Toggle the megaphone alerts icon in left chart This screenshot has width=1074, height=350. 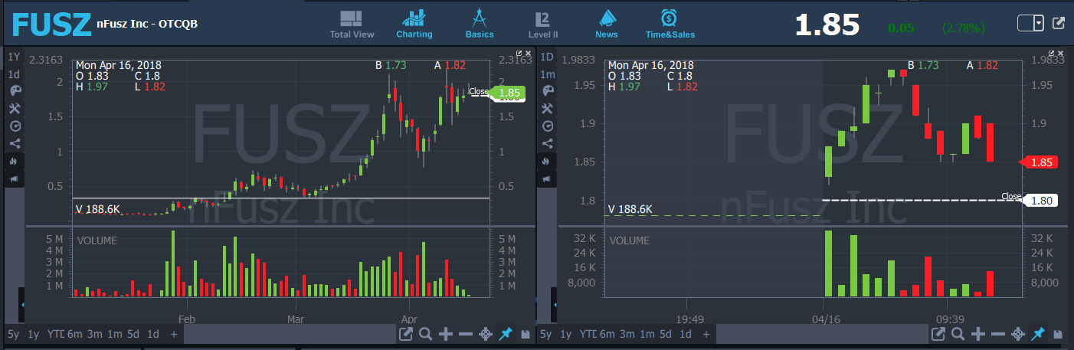click(15, 178)
